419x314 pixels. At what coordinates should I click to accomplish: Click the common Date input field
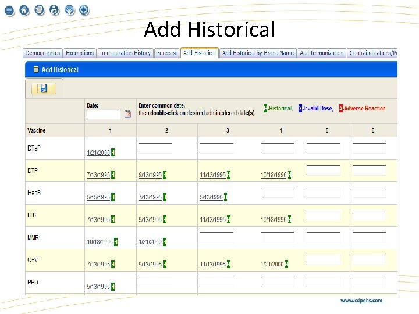pyautogui.click(x=104, y=115)
